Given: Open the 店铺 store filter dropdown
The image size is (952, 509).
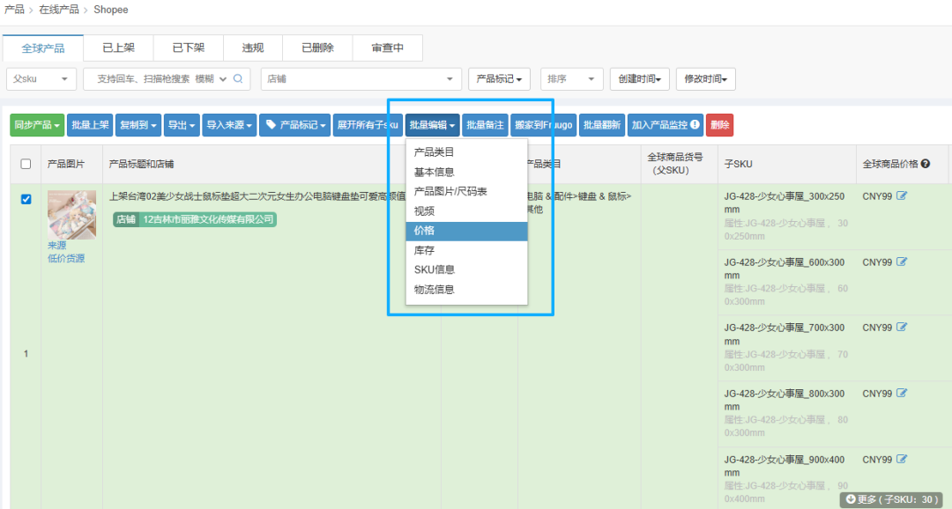Looking at the screenshot, I should tap(361, 78).
